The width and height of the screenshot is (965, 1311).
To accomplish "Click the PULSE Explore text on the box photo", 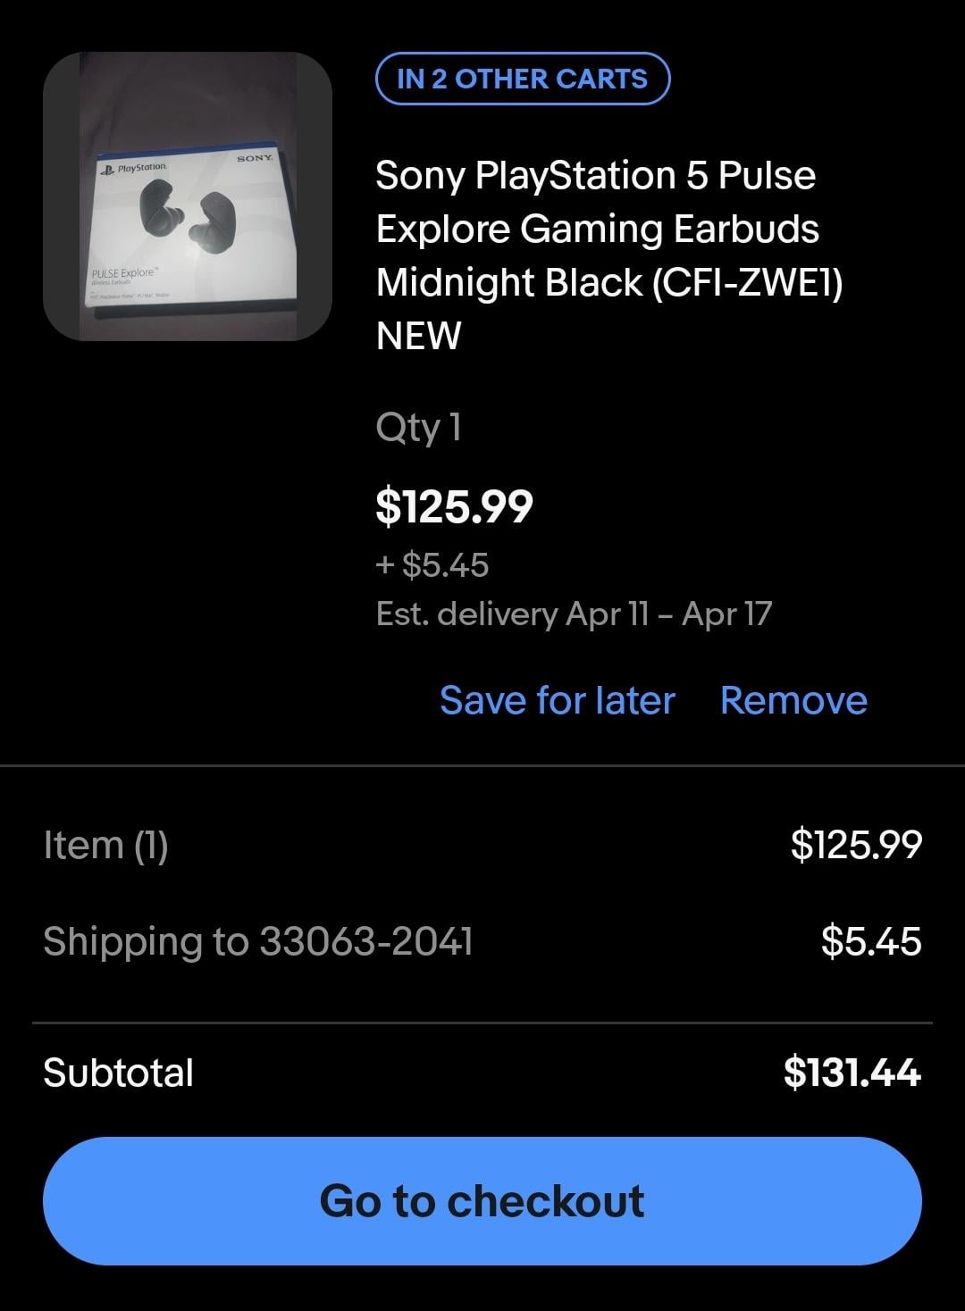I will pyautogui.click(x=124, y=271).
